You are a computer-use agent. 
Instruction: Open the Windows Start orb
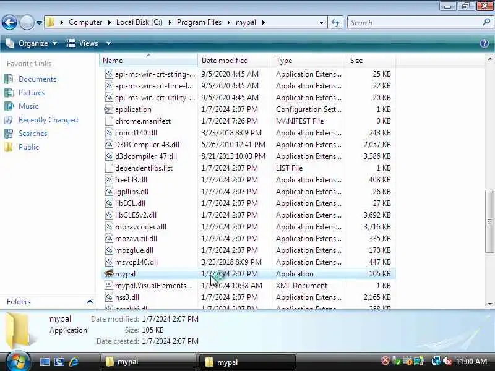18,362
